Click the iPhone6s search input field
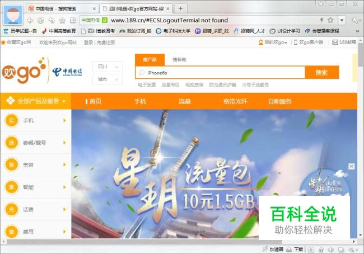 pos(220,73)
